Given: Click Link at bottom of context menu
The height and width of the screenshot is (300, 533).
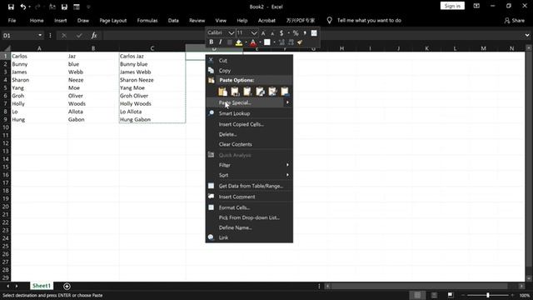Looking at the screenshot, I should (x=249, y=237).
